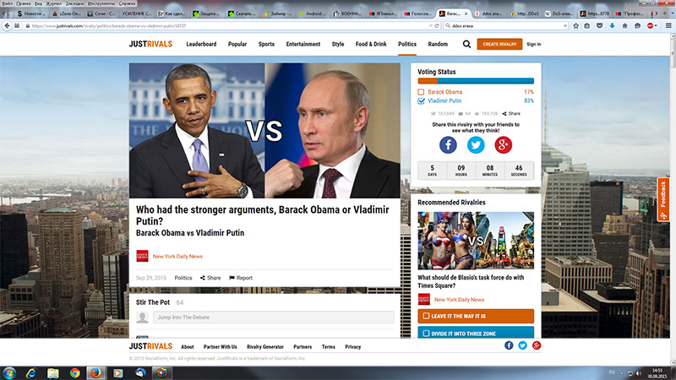
Task: Open the Sports category
Action: 266,44
